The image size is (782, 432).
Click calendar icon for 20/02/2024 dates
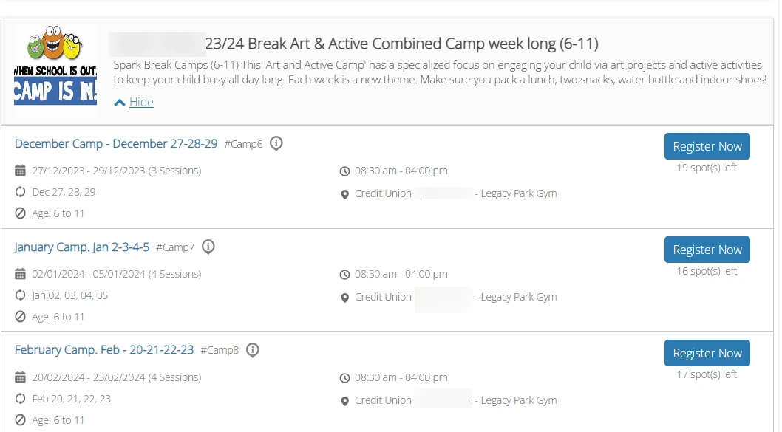coord(21,377)
